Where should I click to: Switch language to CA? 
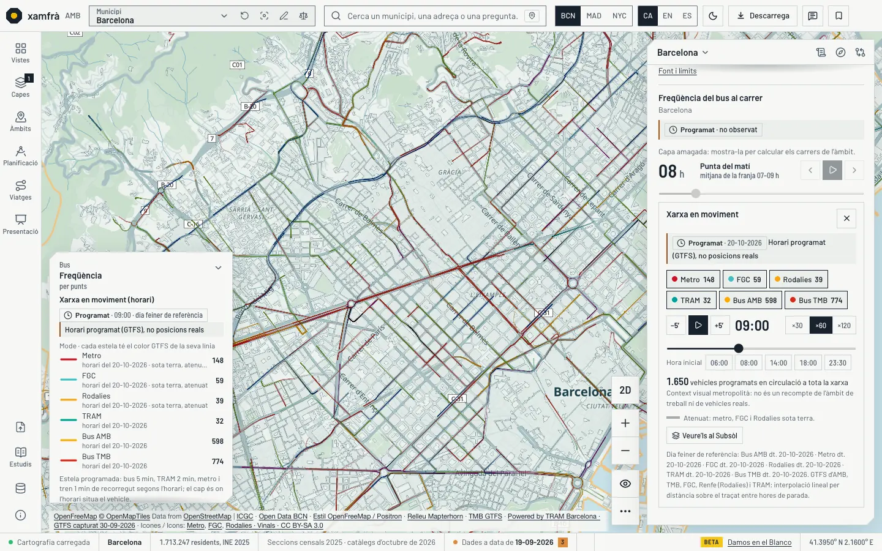point(647,16)
